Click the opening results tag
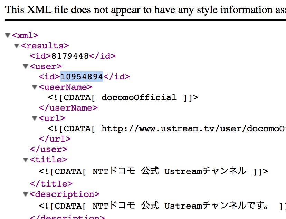 point(45,46)
